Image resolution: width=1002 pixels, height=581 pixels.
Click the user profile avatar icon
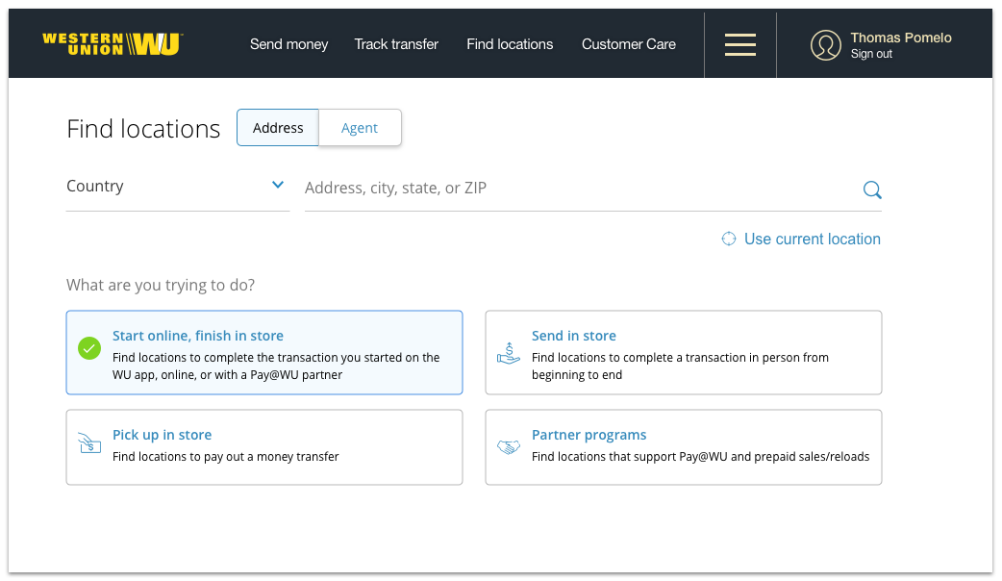click(826, 45)
